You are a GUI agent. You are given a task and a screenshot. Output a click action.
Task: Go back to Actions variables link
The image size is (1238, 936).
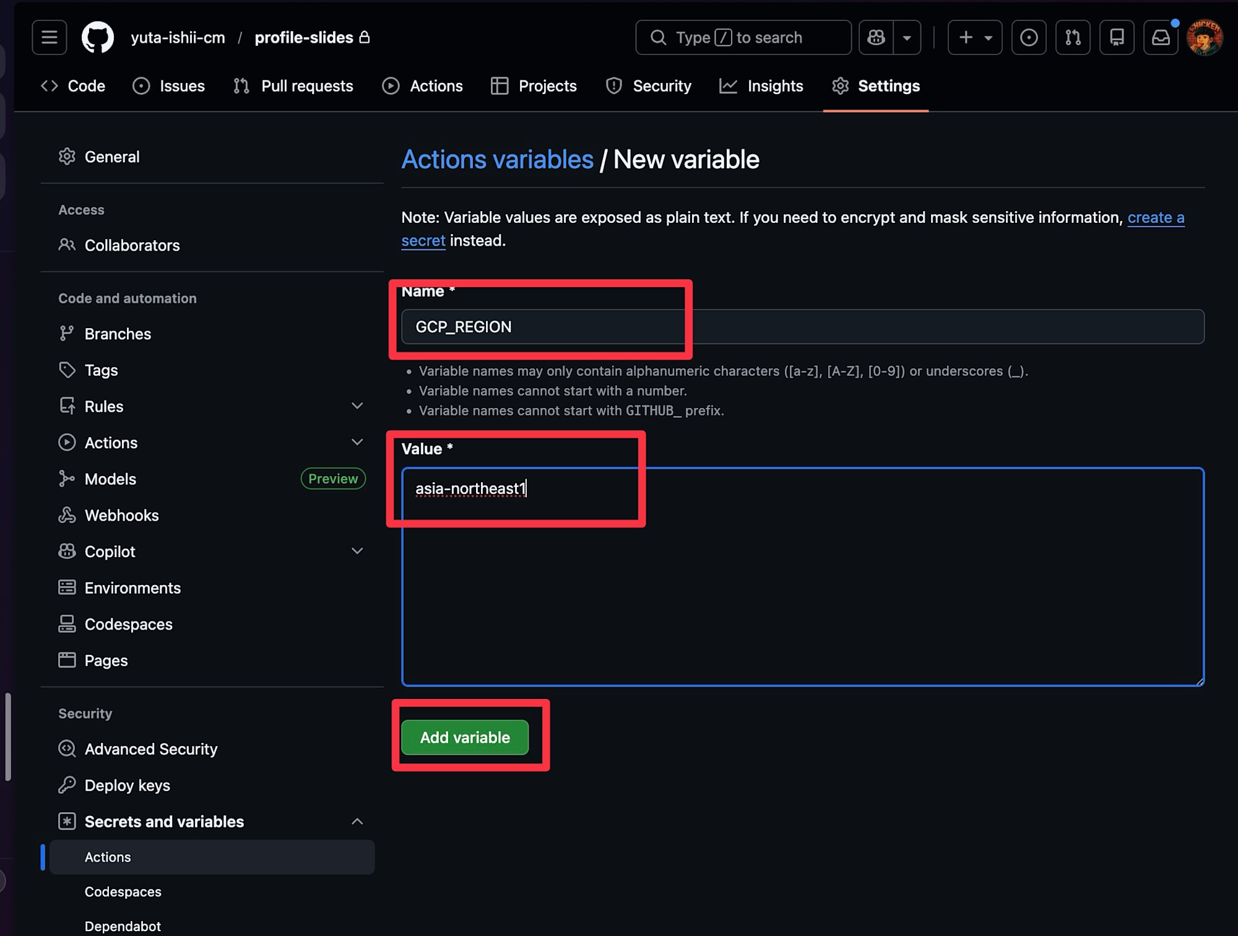(497, 160)
